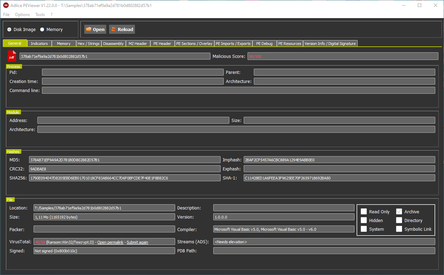Click the VirusTotal Open permalink link
This screenshot has width=444, height=275.
[110, 242]
